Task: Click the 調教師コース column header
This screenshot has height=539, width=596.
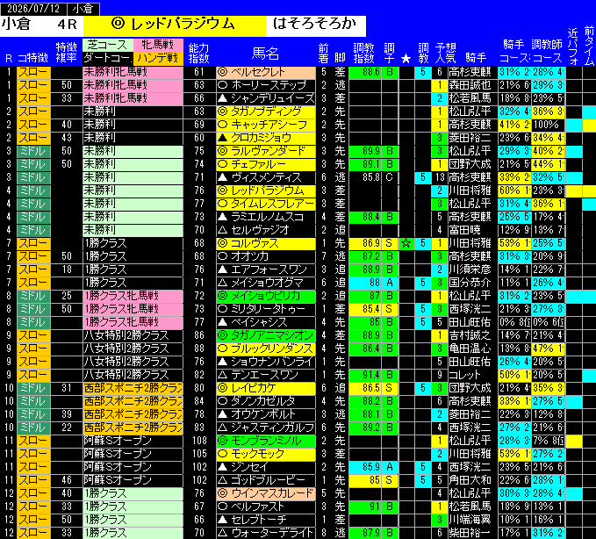Action: click(x=548, y=51)
